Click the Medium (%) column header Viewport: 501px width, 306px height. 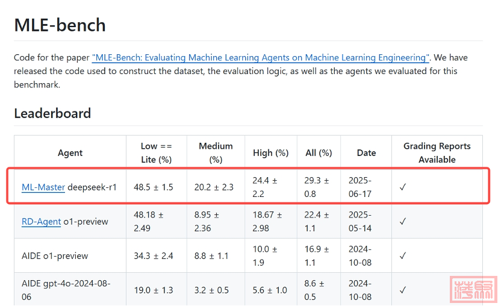[216, 153]
